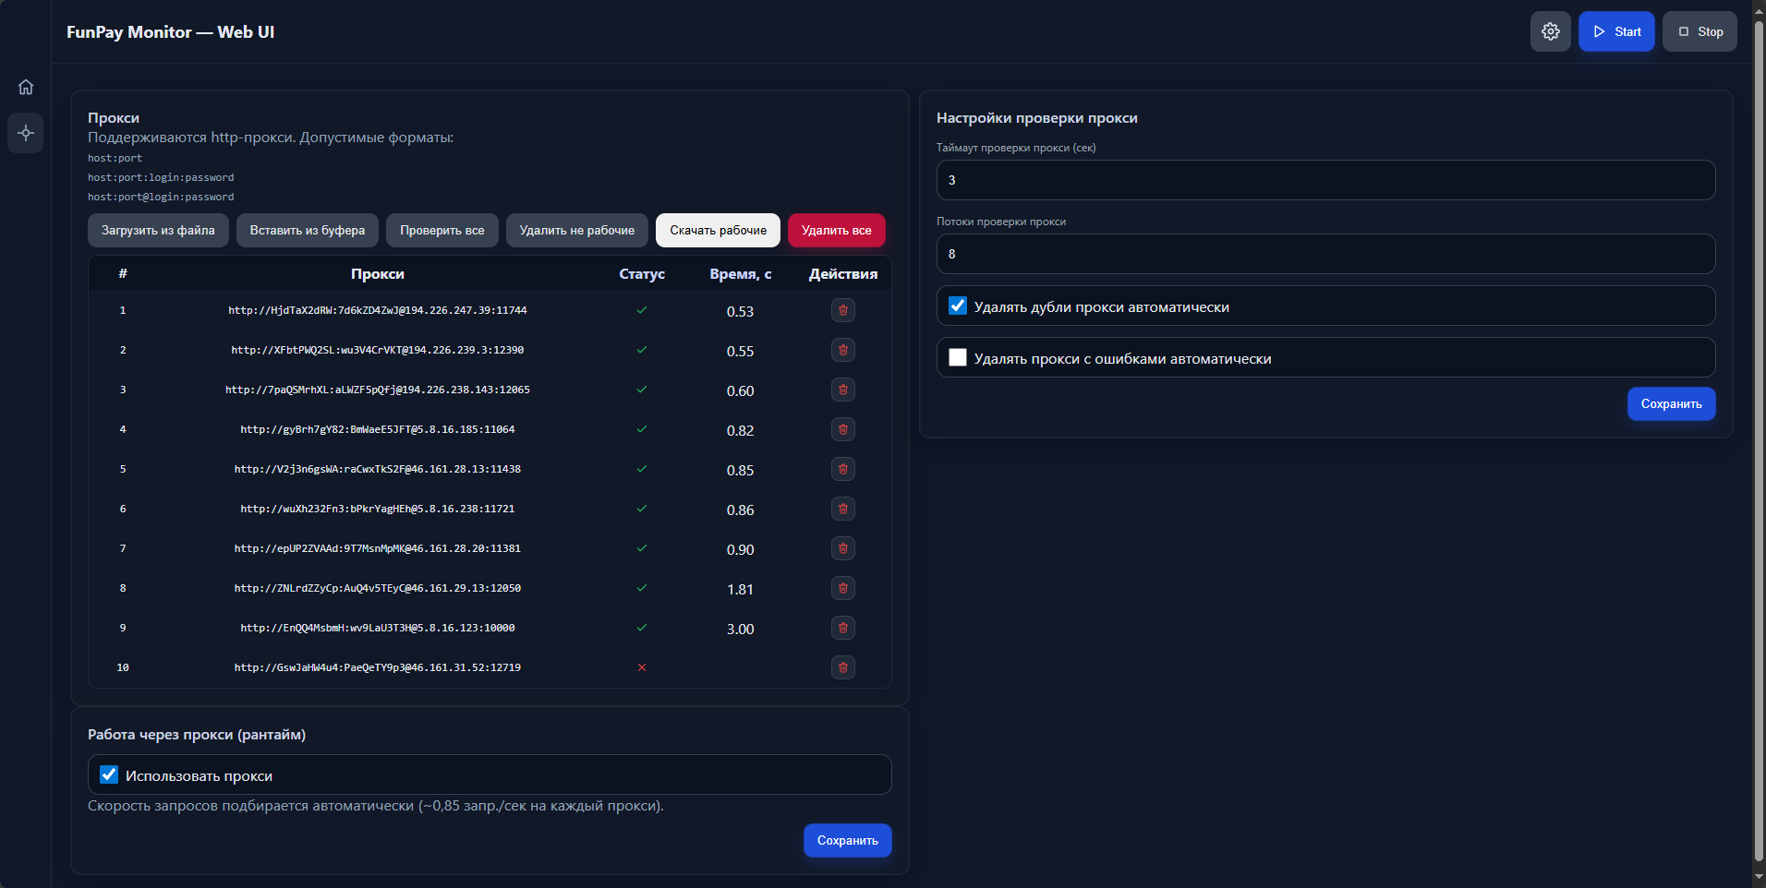Remove proxy row 6 via trash icon

842,509
